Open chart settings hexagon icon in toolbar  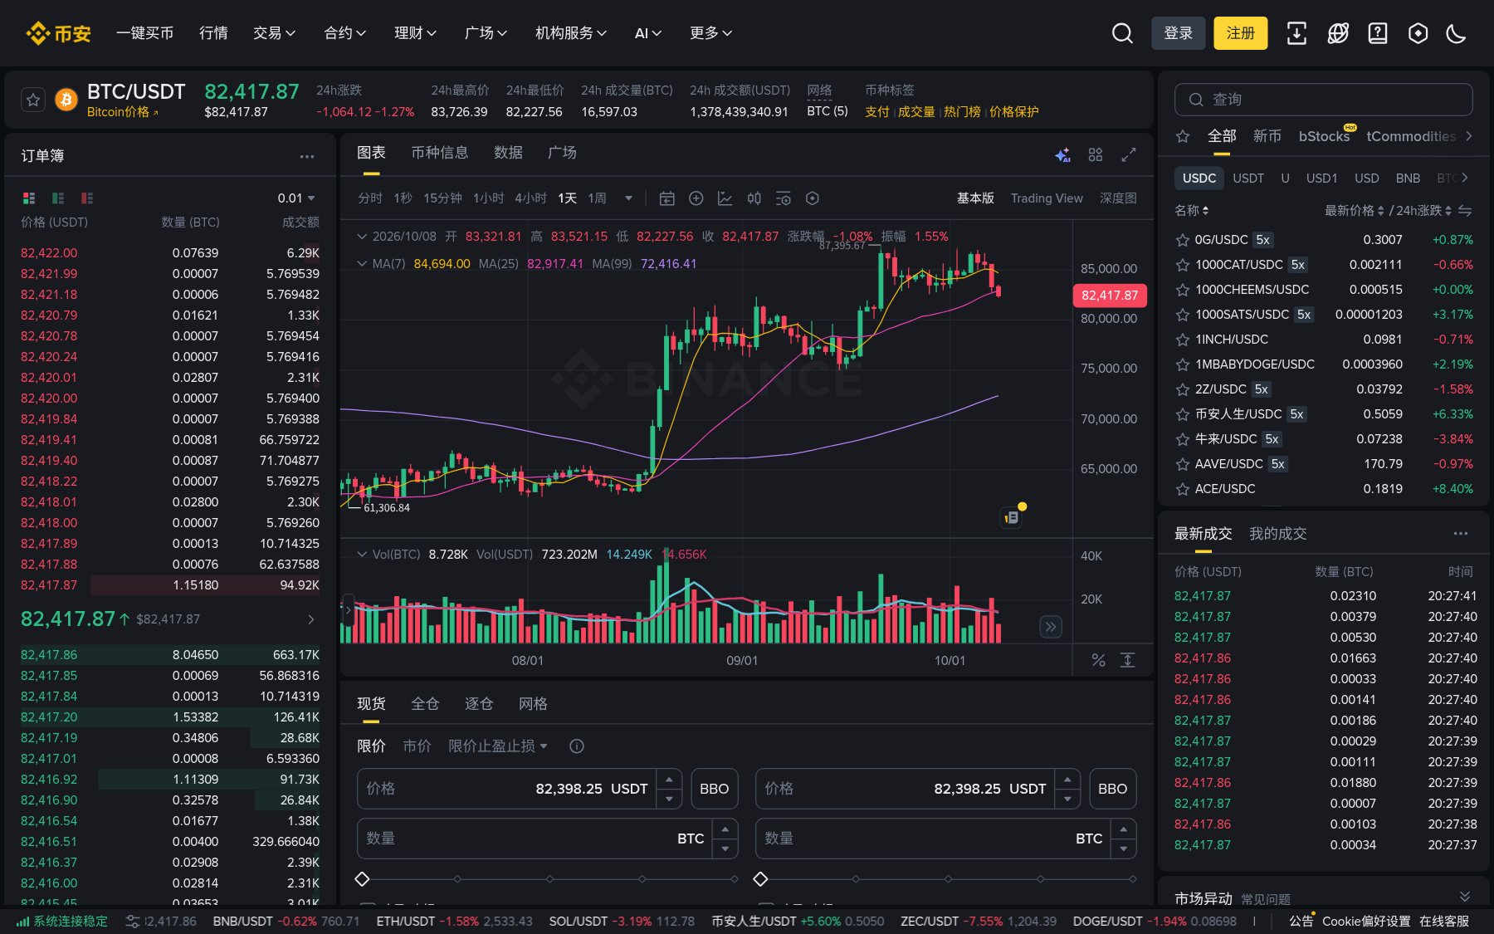pos(813,198)
